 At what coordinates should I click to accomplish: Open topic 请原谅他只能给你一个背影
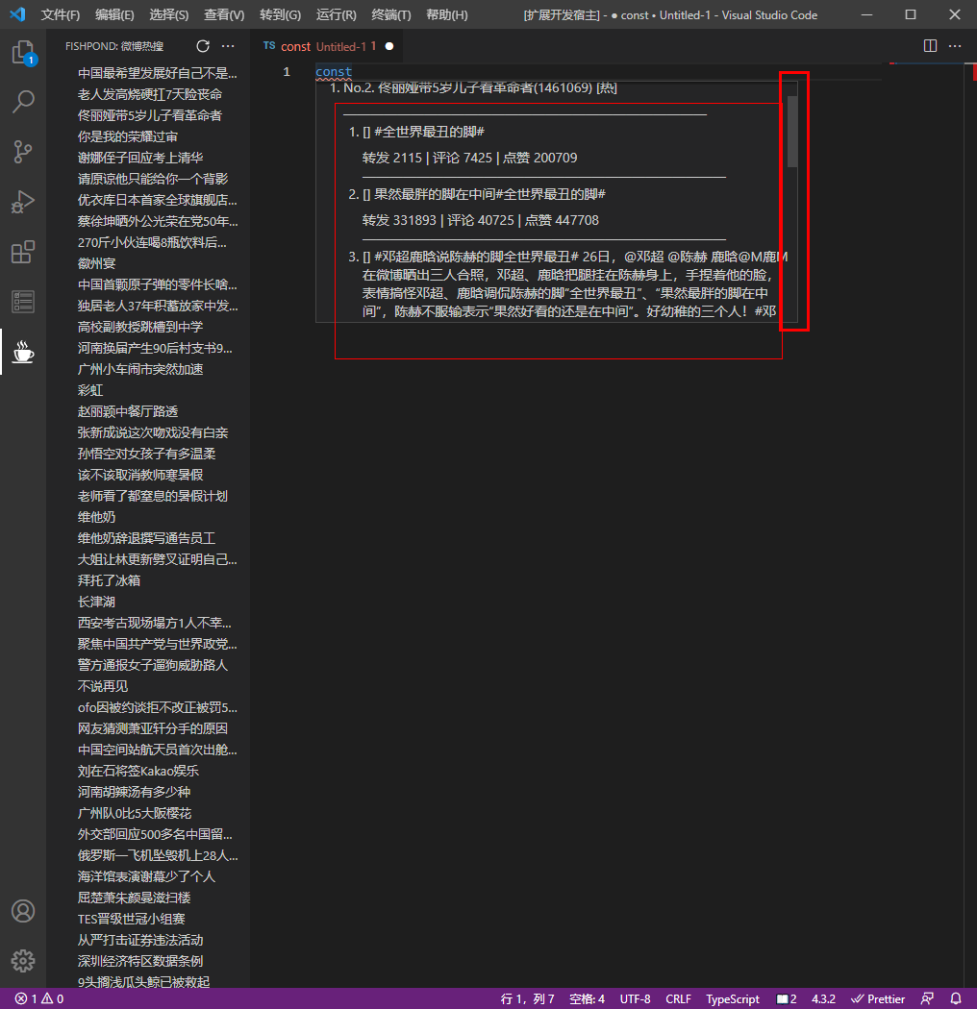point(153,179)
